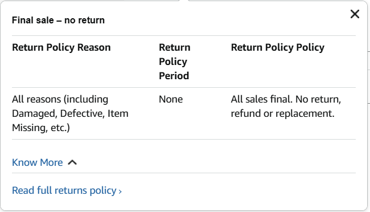Click the word Return above Policy Period
Screen dimensions: 370x212
click(x=174, y=47)
